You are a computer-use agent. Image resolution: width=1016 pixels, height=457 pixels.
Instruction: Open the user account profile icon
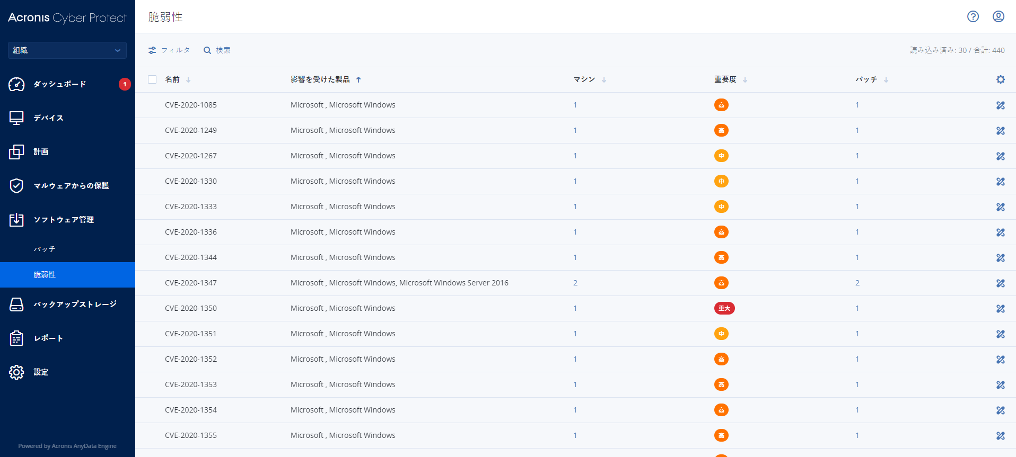(998, 16)
